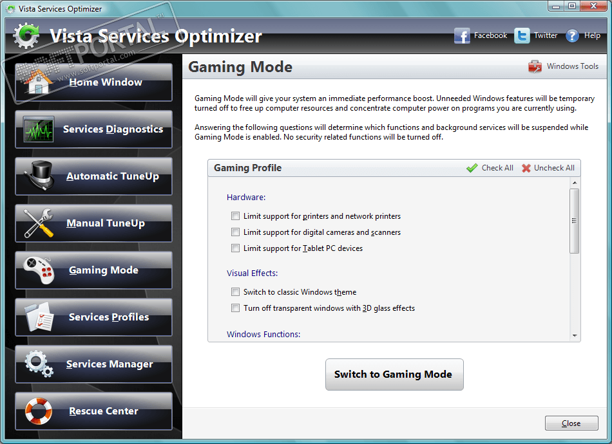Image resolution: width=612 pixels, height=444 pixels.
Task: Click the title bar application icon
Action: [x=11, y=8]
